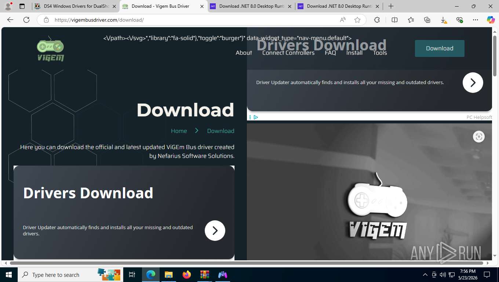Go back using the browser back arrow

click(10, 20)
